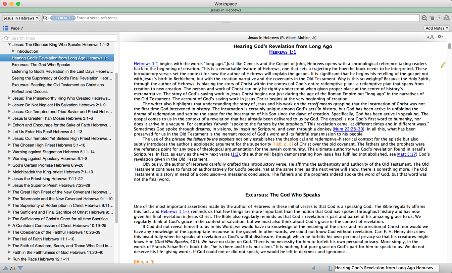Open the gear display settings menu
The height and width of the screenshot is (273, 452).
point(440,37)
